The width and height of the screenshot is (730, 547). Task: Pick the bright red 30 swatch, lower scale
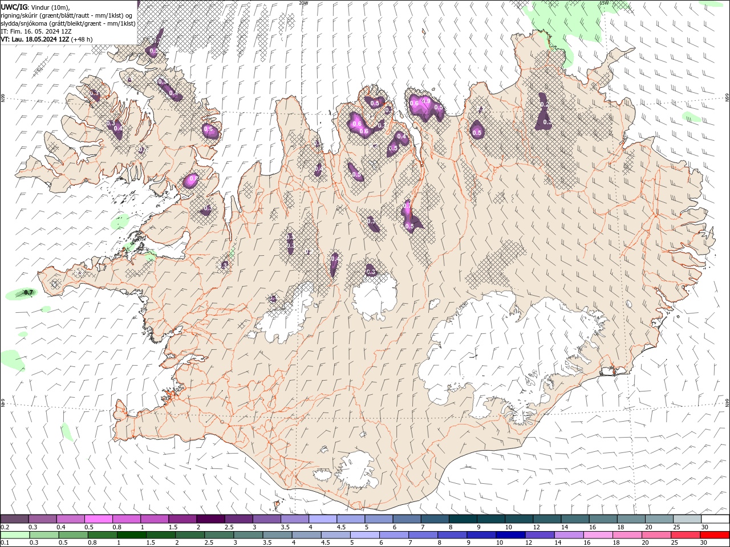pos(715,535)
